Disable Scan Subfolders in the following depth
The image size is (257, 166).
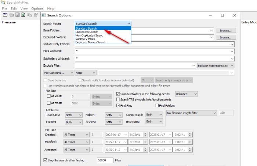118,94
